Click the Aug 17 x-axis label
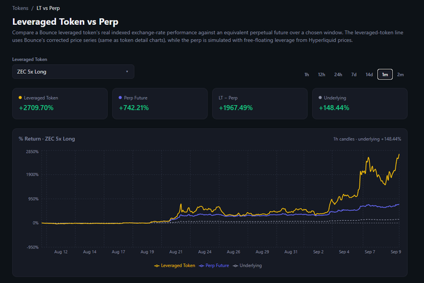 coord(118,252)
